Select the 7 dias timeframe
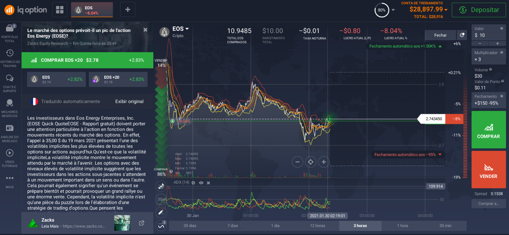This screenshot has height=235, width=509. (233, 226)
